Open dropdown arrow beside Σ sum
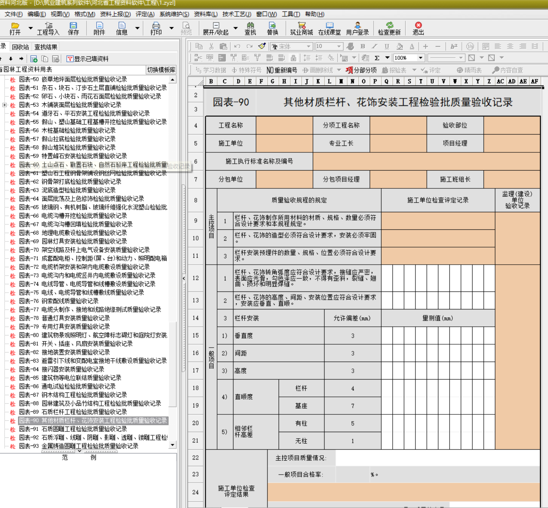This screenshot has height=508, width=548. pos(387,58)
